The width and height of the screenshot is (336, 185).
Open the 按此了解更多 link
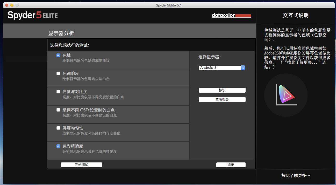pos(296,175)
